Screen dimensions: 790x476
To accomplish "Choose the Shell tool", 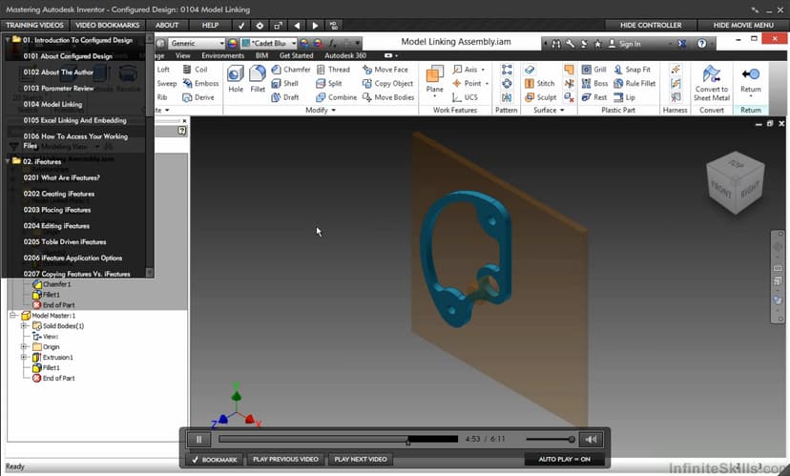I will coord(285,84).
